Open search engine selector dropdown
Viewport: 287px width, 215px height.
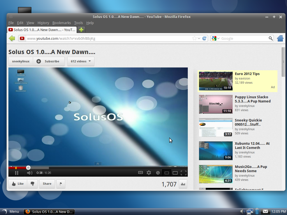point(215,38)
